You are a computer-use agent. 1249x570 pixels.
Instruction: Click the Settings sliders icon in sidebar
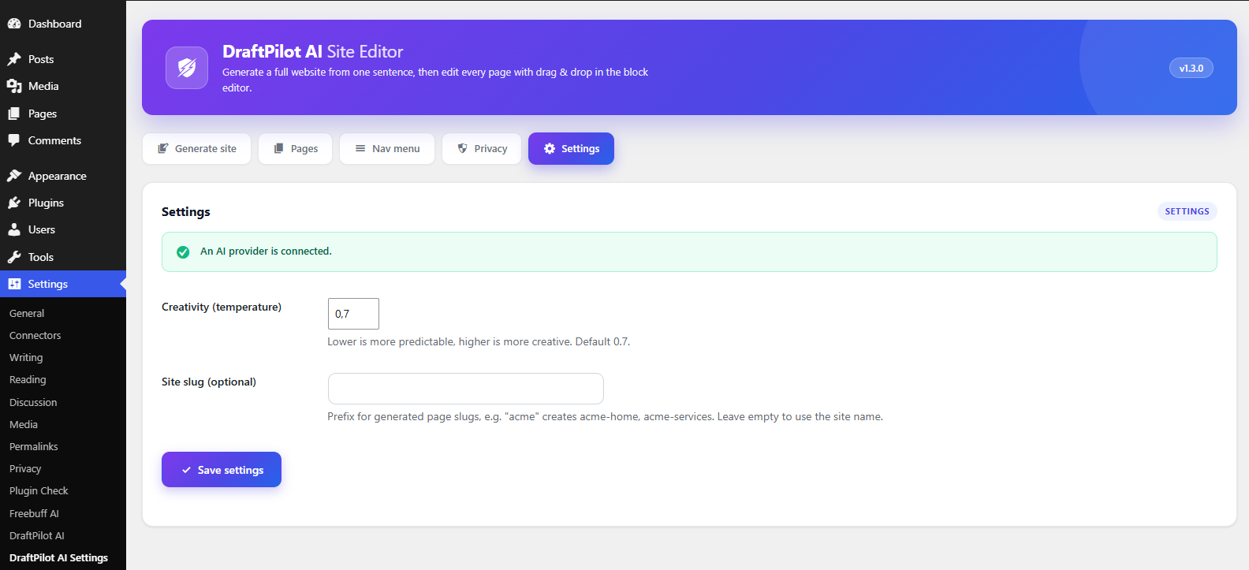(x=14, y=284)
